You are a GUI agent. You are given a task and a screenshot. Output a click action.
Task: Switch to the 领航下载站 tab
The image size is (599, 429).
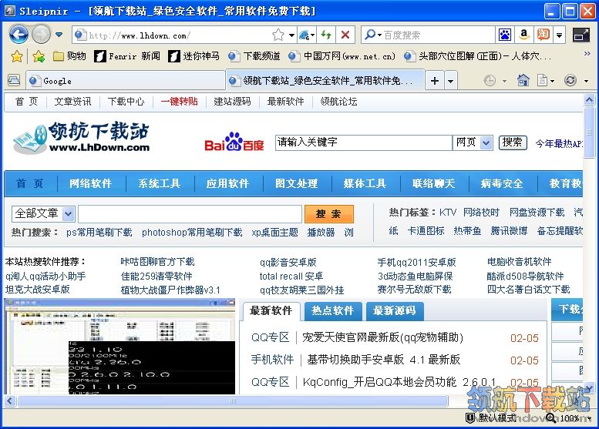coord(325,81)
